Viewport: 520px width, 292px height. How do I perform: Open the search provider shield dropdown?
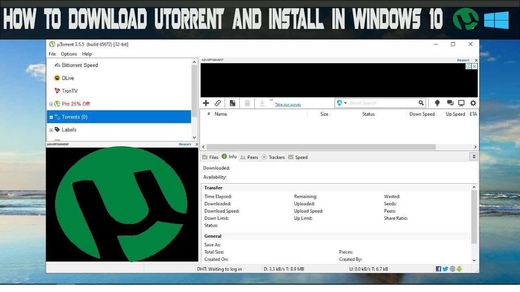click(342, 103)
